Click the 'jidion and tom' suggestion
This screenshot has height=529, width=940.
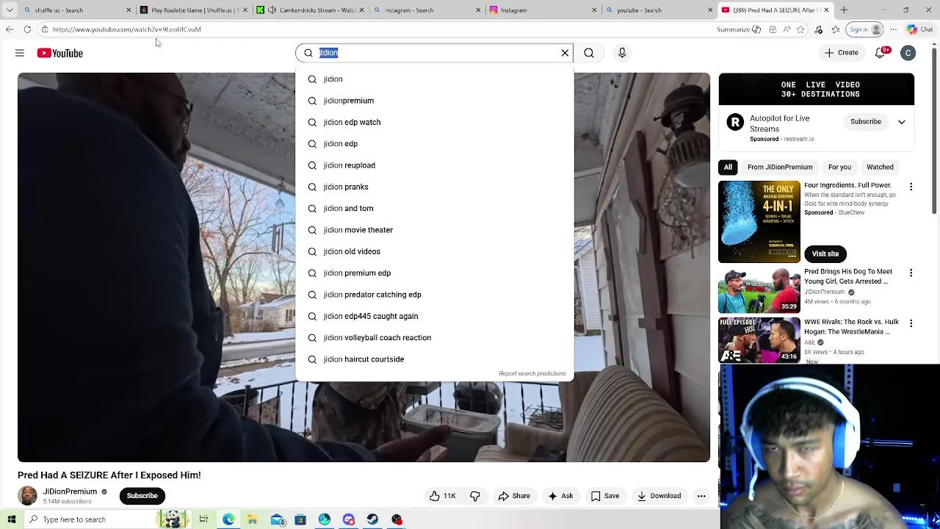(x=435, y=209)
